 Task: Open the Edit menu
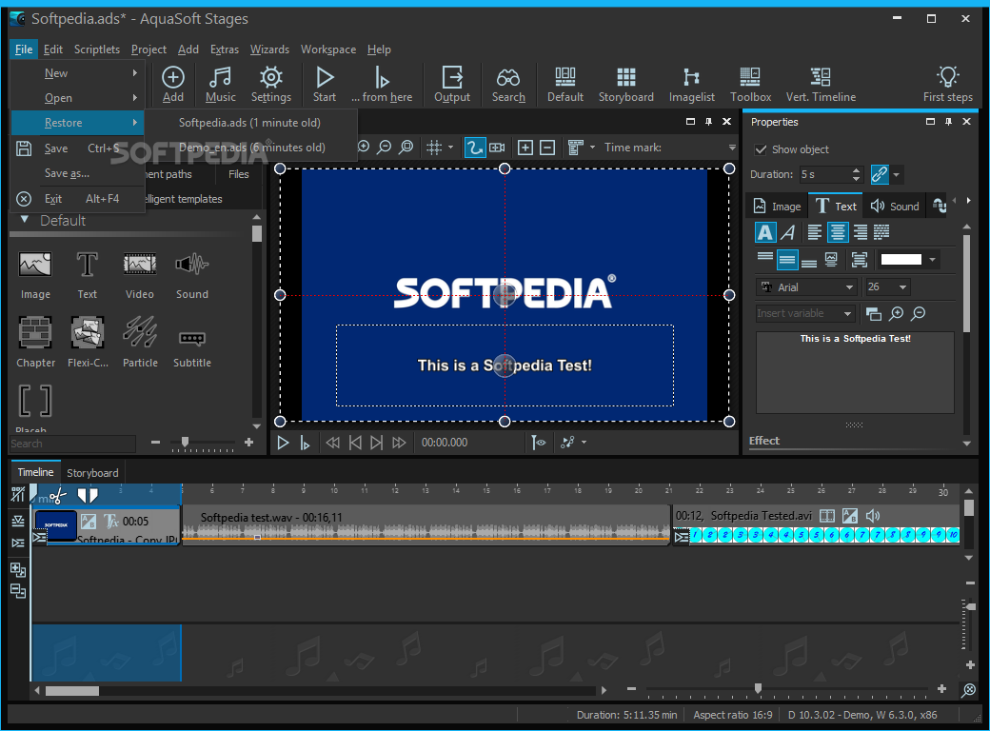click(x=53, y=49)
